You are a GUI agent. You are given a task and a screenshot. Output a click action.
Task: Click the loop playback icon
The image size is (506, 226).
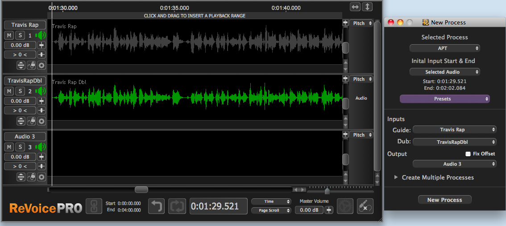(177, 206)
